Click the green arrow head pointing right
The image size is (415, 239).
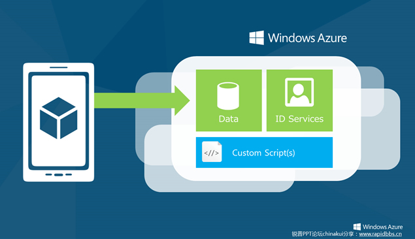[x=182, y=101]
